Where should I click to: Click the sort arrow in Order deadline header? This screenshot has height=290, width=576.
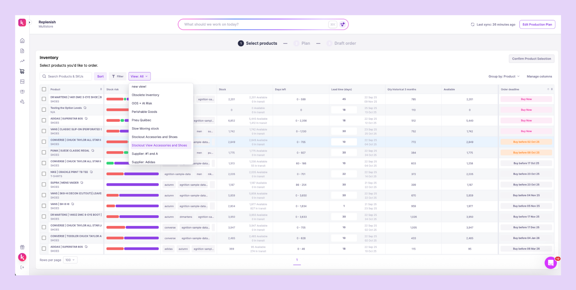(548, 89)
